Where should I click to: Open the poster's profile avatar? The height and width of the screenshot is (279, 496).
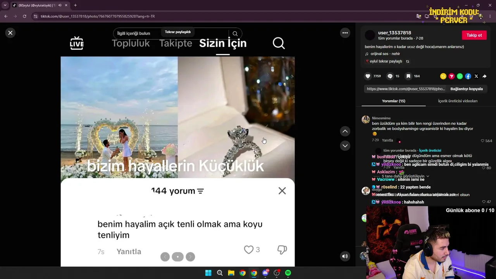point(370,35)
